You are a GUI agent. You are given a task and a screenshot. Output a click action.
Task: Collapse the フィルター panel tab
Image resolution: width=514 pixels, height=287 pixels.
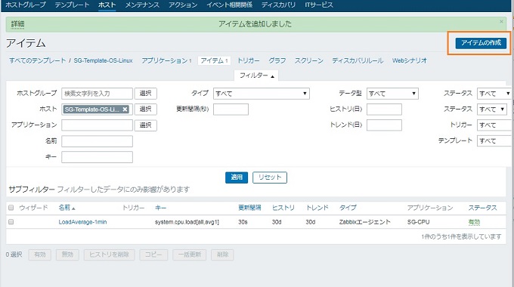tap(256, 76)
